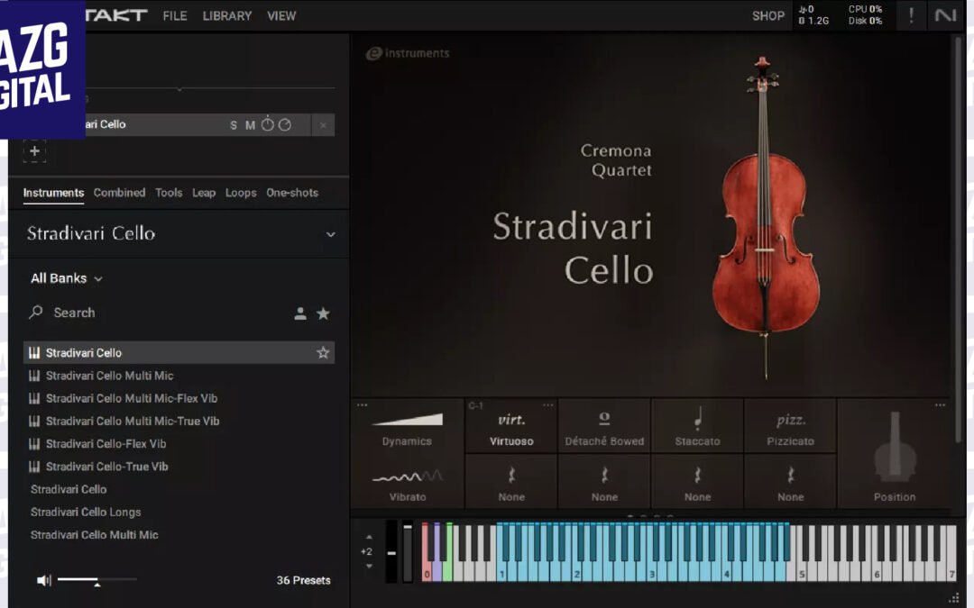Shift keyboard octave up arrow
974x608 pixels.
(x=368, y=537)
